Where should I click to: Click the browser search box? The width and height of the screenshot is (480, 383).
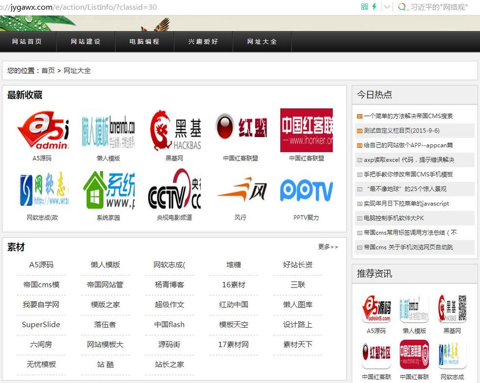tap(439, 7)
